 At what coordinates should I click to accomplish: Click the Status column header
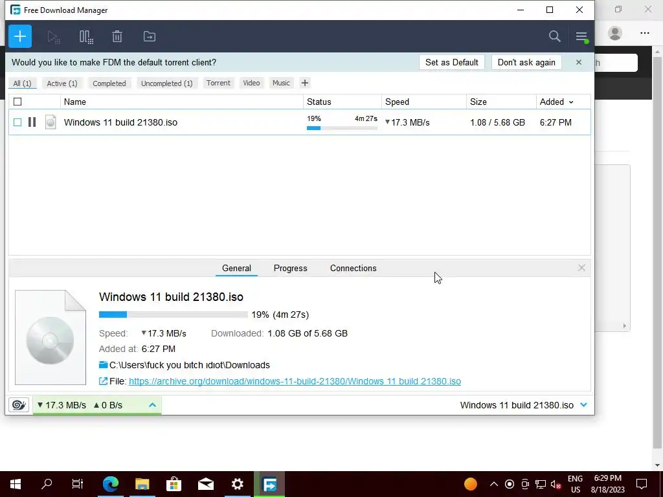coord(343,102)
